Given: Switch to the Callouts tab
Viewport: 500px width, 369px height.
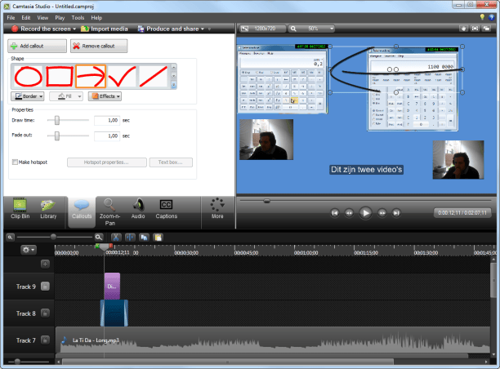Looking at the screenshot, I should point(82,211).
